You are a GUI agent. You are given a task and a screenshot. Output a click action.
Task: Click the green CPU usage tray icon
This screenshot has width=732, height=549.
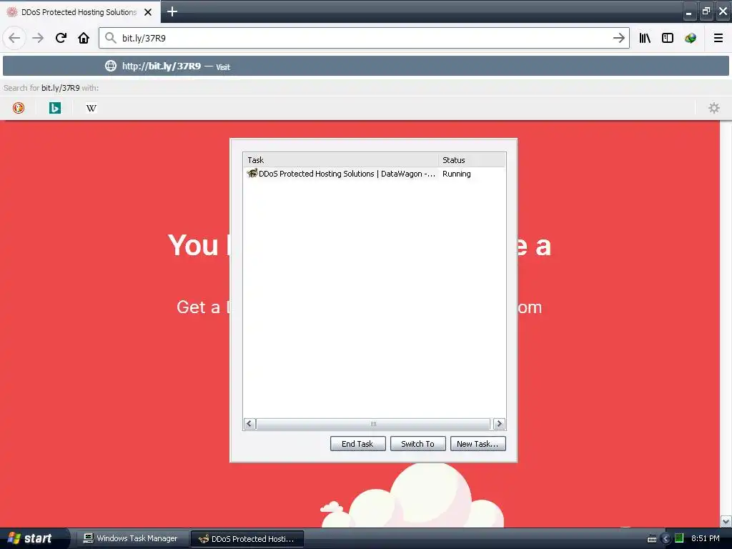click(x=679, y=538)
